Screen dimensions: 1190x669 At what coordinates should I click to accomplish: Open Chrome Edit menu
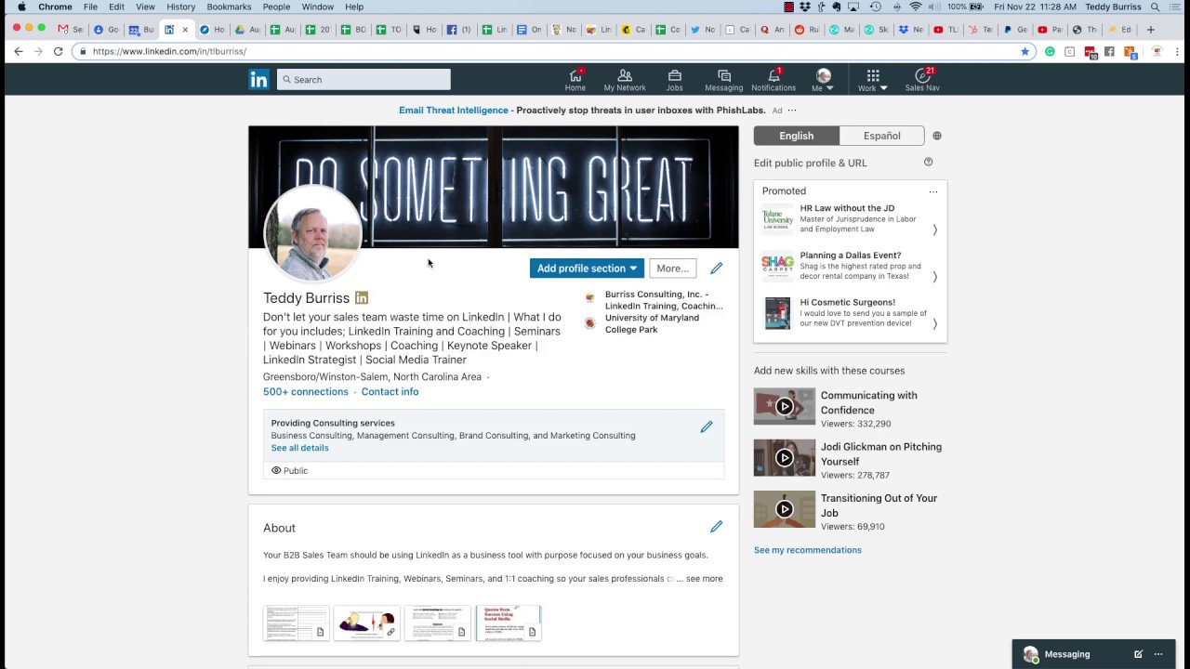[116, 7]
